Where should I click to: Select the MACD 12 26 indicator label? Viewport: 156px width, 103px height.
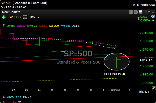click(14, 97)
